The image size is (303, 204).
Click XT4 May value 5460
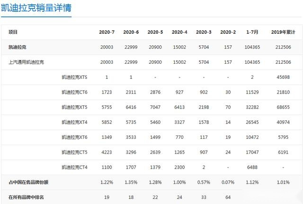pos(155,122)
